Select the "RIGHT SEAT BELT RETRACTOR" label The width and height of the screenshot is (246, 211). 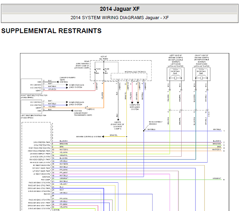click(x=34, y=95)
